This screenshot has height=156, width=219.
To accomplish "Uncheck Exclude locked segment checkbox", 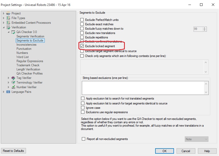I will 82,46.
